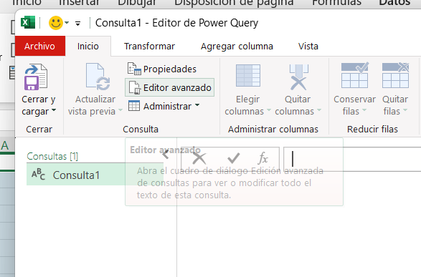Screen dimensions: 421x277
Task: Click the Actualizar vista previa icon
Action: (x=98, y=77)
